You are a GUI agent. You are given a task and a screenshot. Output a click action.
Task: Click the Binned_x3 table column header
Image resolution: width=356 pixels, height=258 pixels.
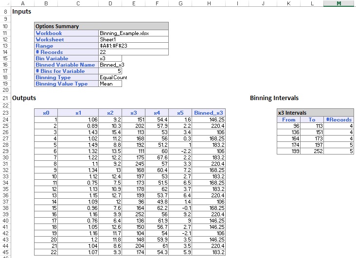(x=208, y=113)
